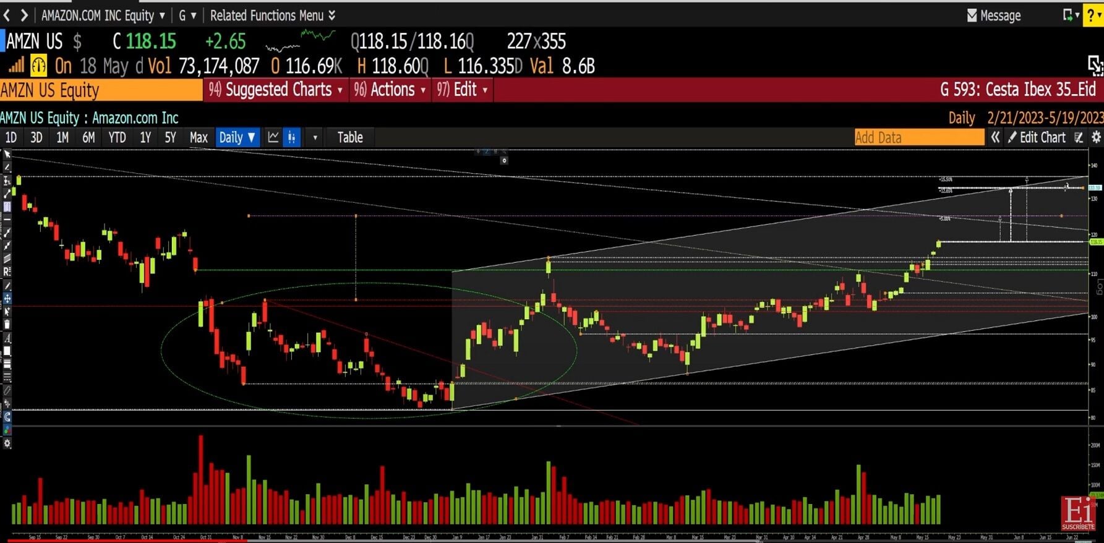Click the last price 118.15
Screen dimensions: 1104x543
click(x=151, y=41)
